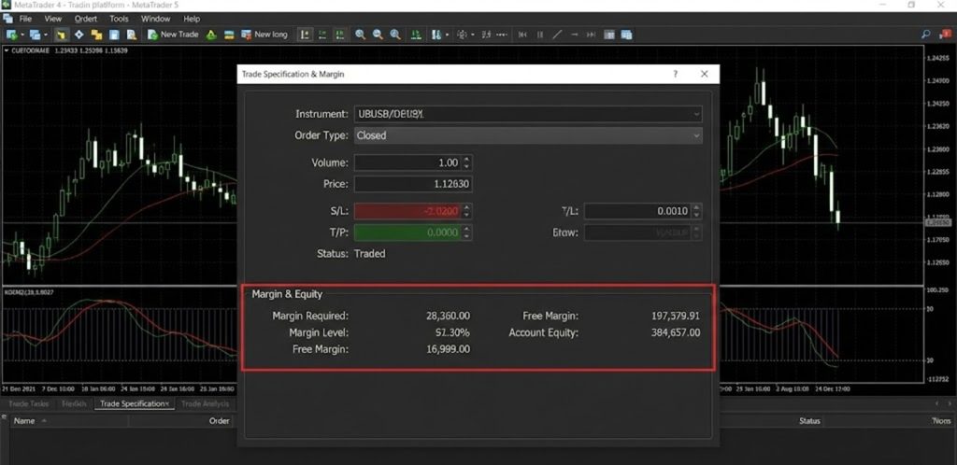Screen dimensions: 957x465
Task: Open the Tools menu
Action: click(x=119, y=19)
